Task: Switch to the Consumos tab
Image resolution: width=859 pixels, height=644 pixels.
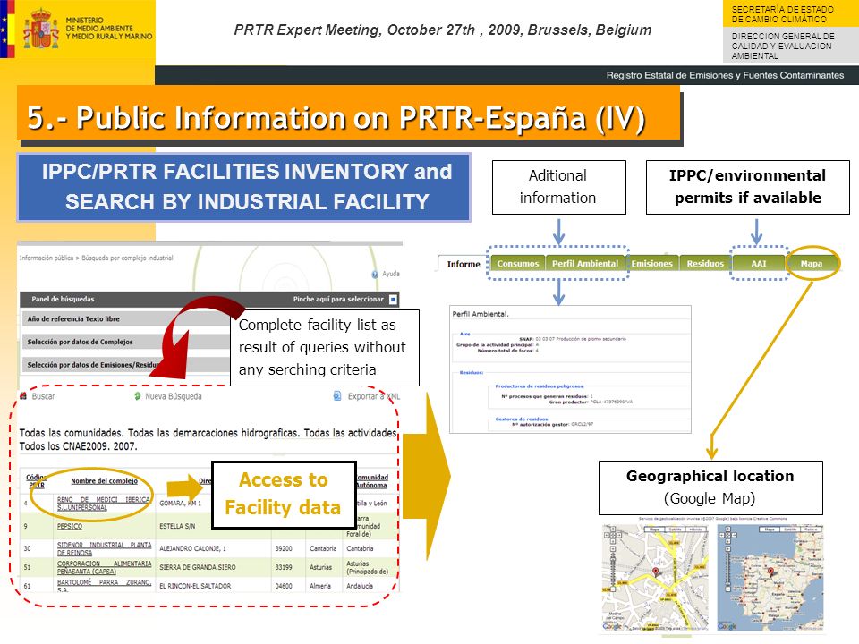Action: coord(518,263)
